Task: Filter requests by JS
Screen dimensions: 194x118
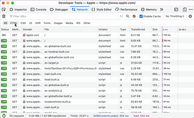Action: (30, 23)
